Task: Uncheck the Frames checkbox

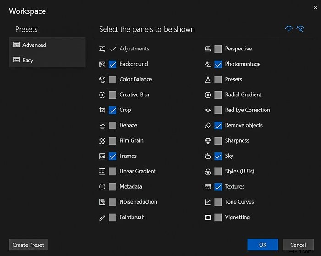Action: [112, 156]
